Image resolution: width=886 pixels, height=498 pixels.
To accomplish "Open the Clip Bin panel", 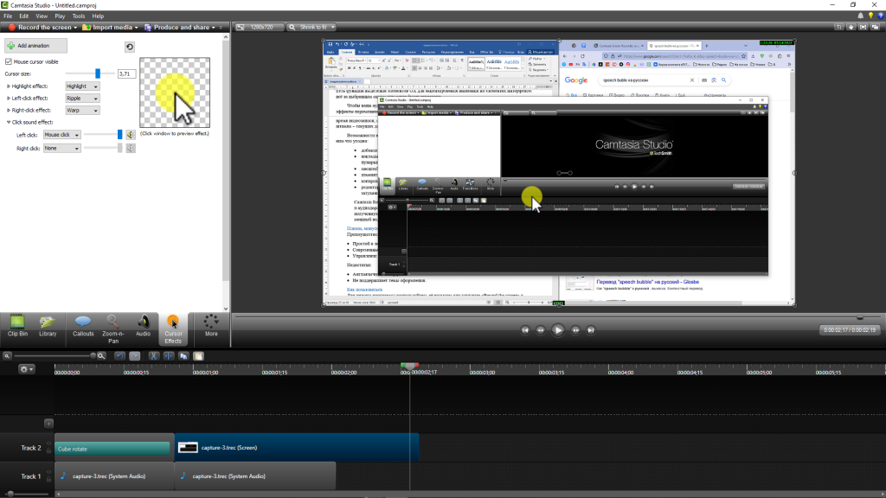I will pyautogui.click(x=17, y=325).
